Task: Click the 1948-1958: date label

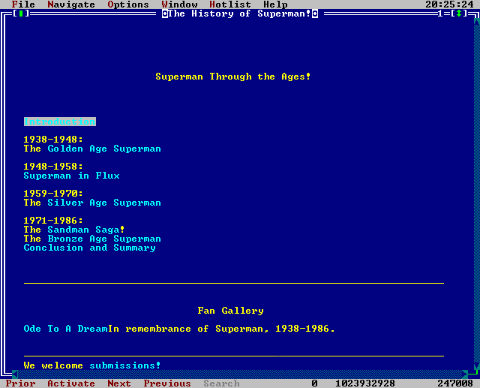Action: click(x=53, y=167)
